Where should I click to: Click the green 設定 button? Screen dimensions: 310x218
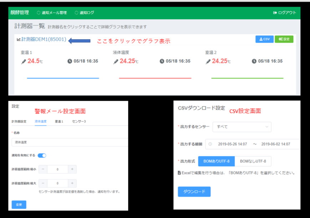click(284, 39)
